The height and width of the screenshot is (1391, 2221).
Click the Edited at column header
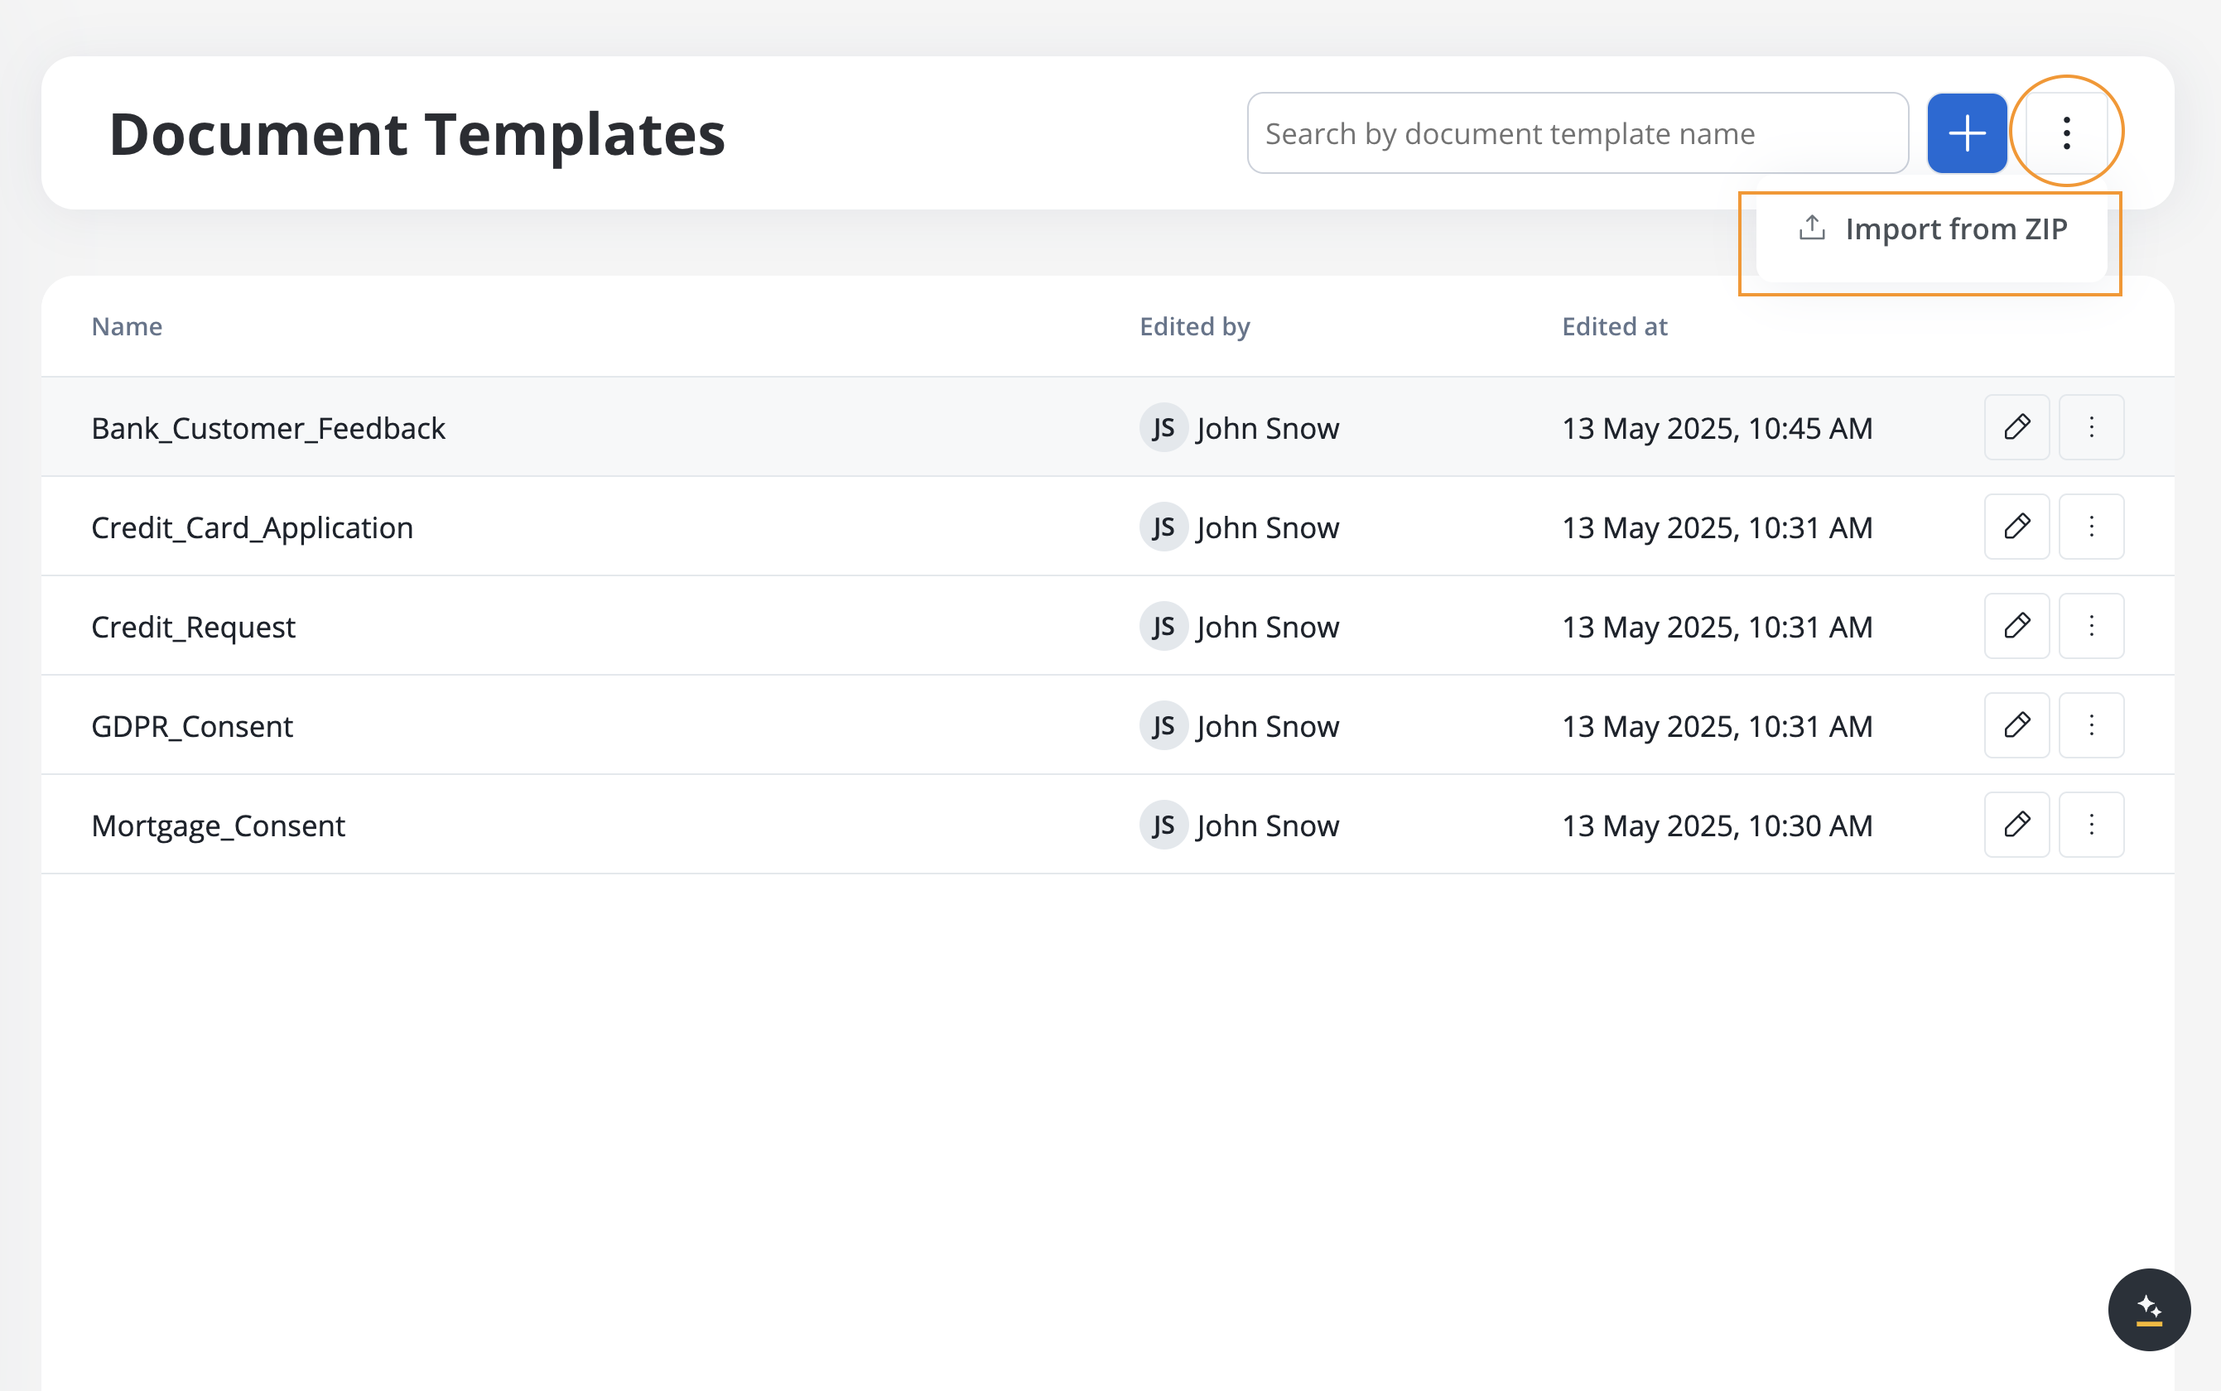[x=1614, y=326]
